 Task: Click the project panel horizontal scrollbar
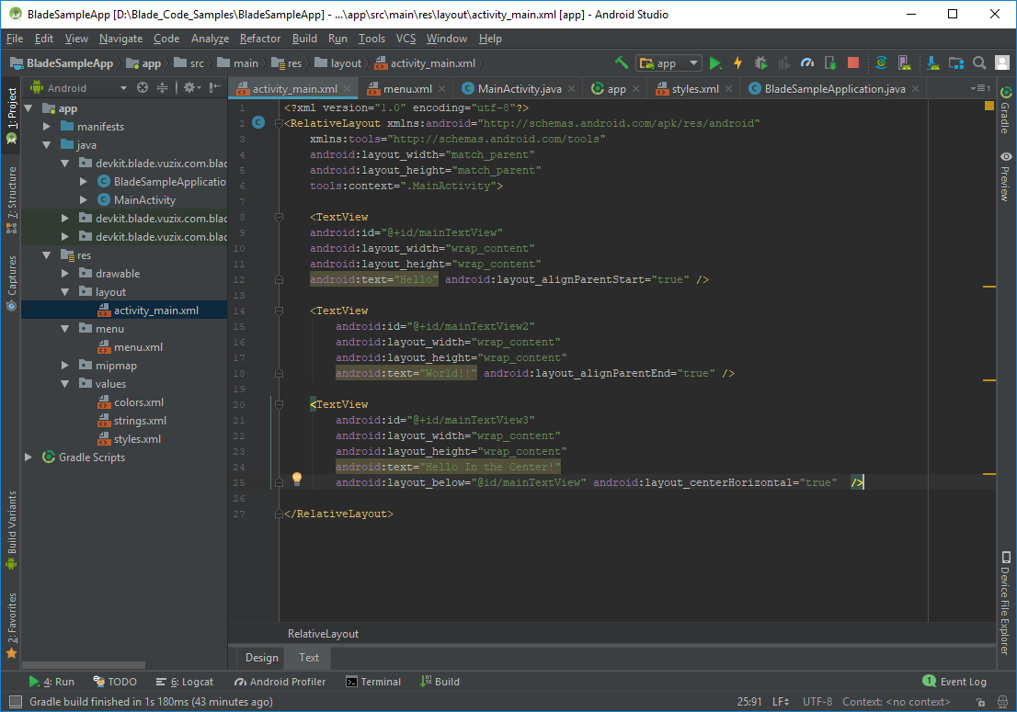tap(84, 665)
